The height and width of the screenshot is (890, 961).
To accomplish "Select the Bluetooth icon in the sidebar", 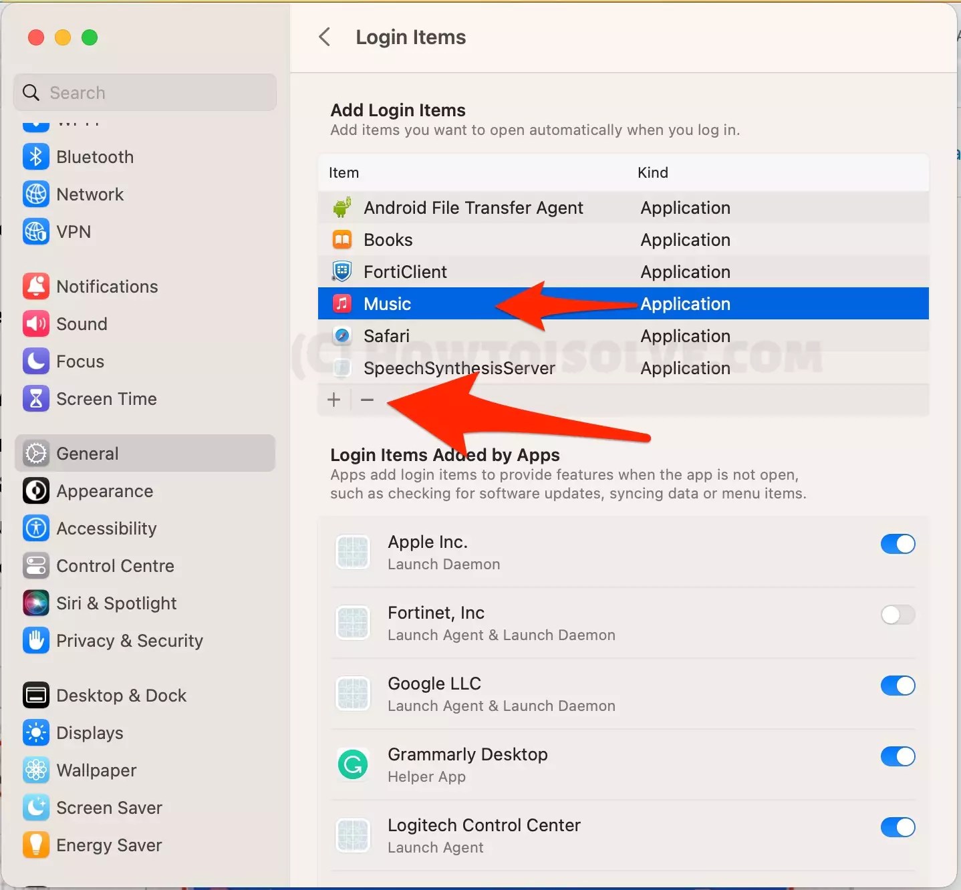I will click(36, 156).
